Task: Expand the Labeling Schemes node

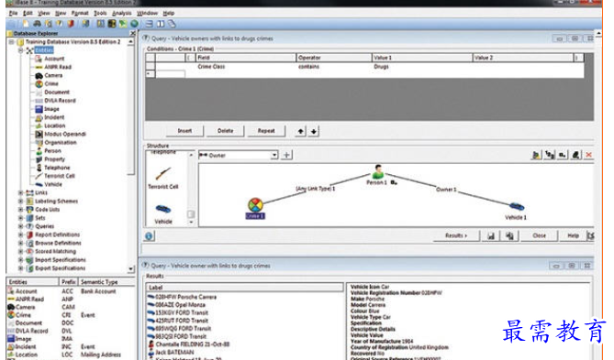Action: point(21,202)
